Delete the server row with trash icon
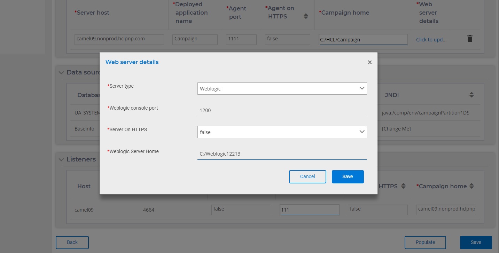The image size is (499, 253). coord(470,39)
